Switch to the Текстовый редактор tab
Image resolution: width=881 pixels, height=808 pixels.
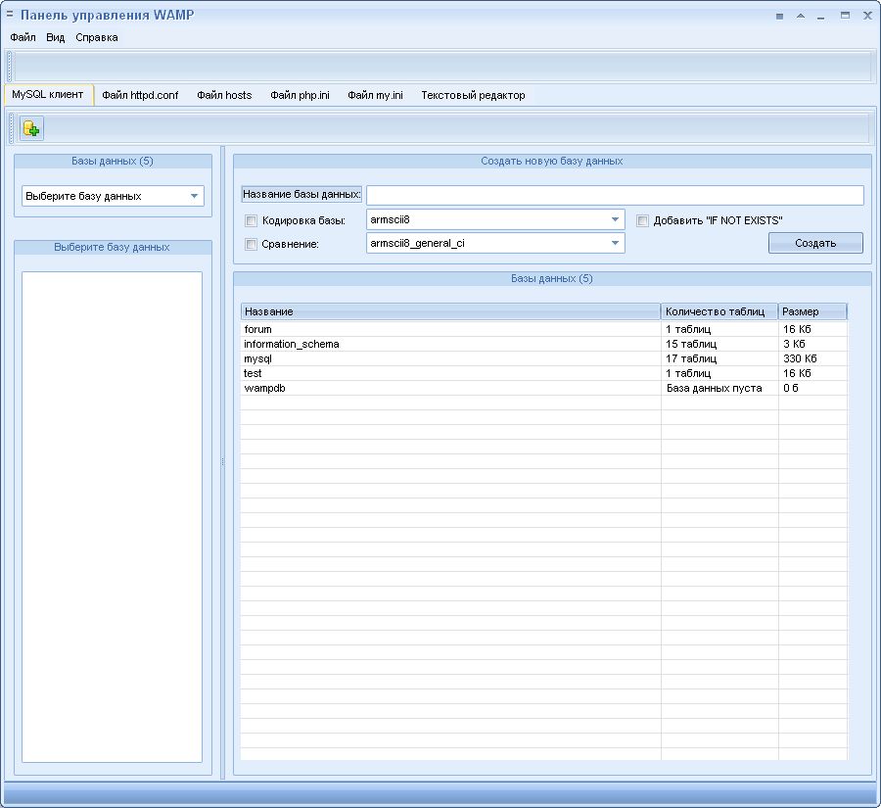[x=473, y=95]
